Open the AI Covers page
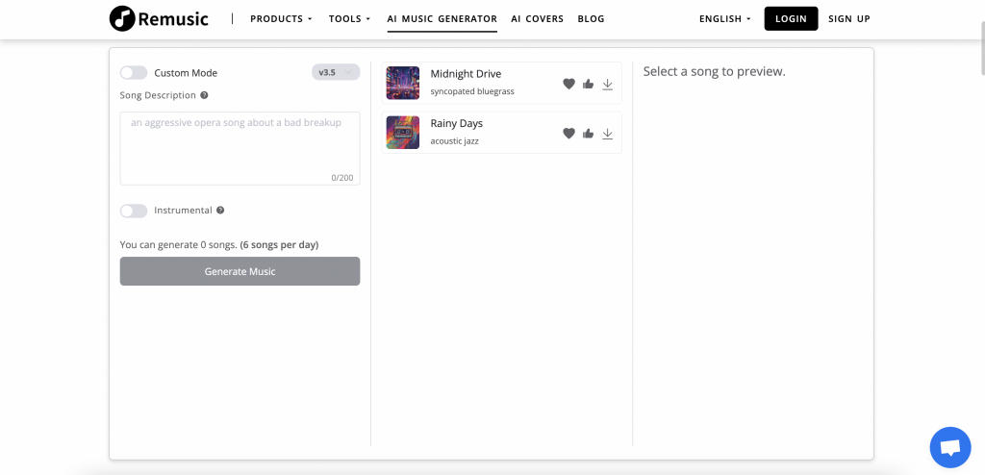The image size is (985, 475). 537,19
